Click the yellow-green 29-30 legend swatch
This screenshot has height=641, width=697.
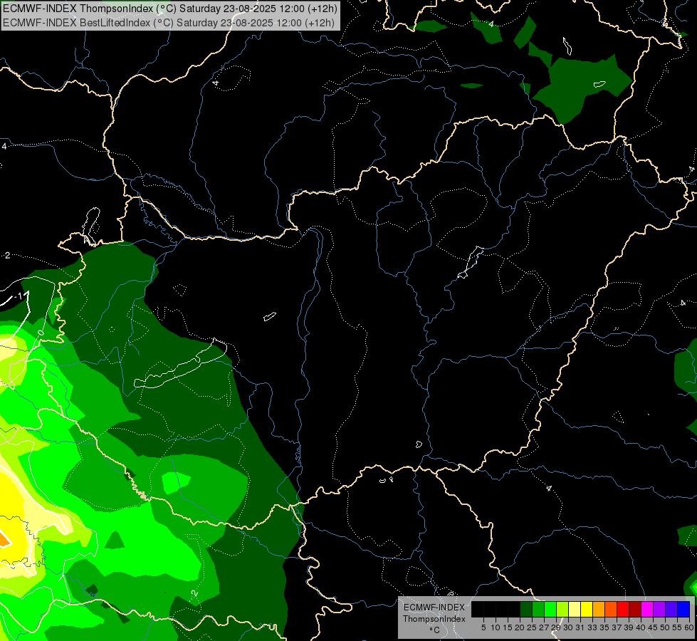[x=562, y=609]
